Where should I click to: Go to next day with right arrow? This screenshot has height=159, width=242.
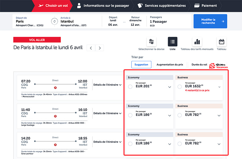pyautogui.click(x=100, y=48)
